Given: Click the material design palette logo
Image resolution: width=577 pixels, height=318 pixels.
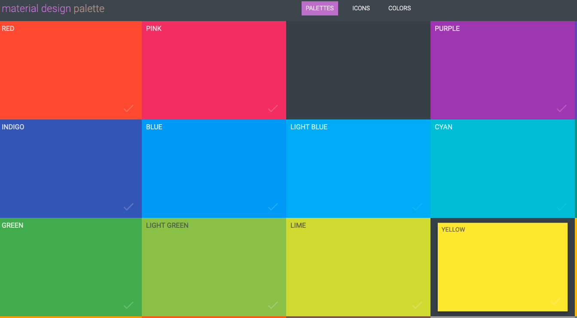Looking at the screenshot, I should pyautogui.click(x=53, y=8).
